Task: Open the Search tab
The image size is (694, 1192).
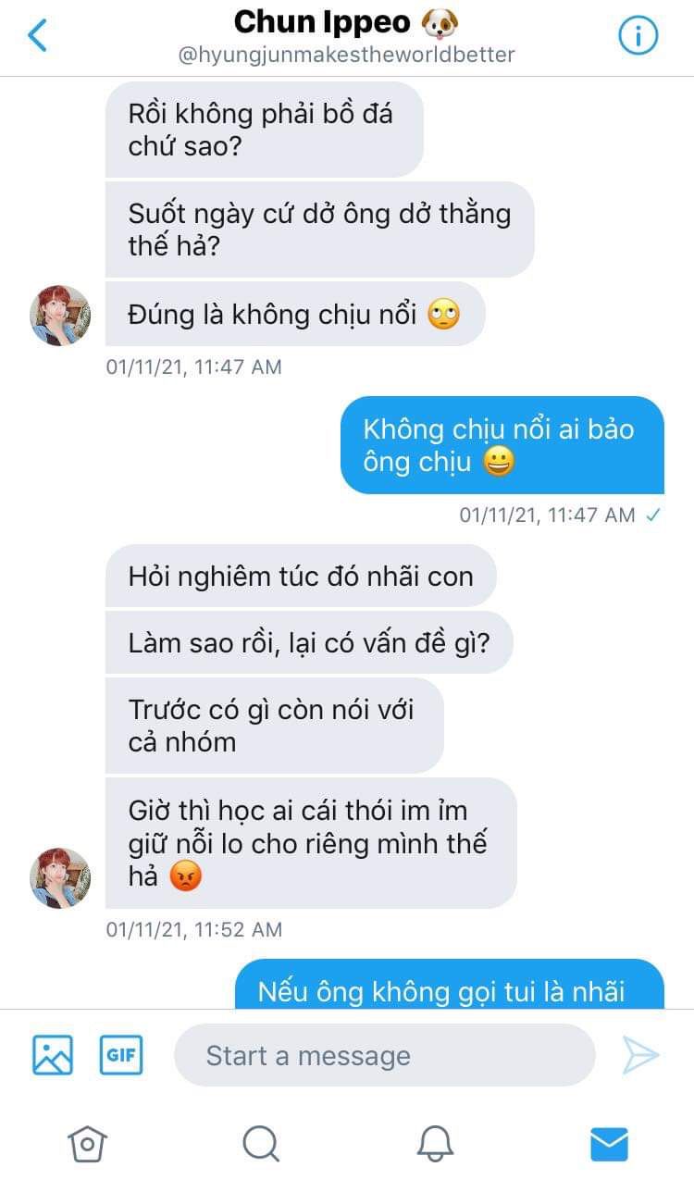Action: pyautogui.click(x=261, y=1144)
